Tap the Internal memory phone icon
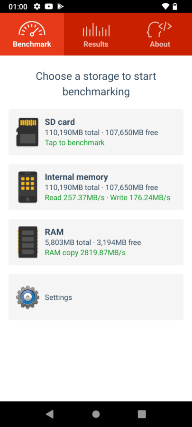This screenshot has height=427, width=192. point(28,187)
